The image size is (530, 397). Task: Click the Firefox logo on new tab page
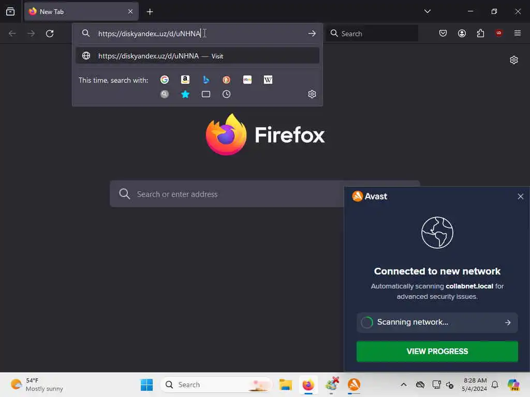(x=226, y=134)
